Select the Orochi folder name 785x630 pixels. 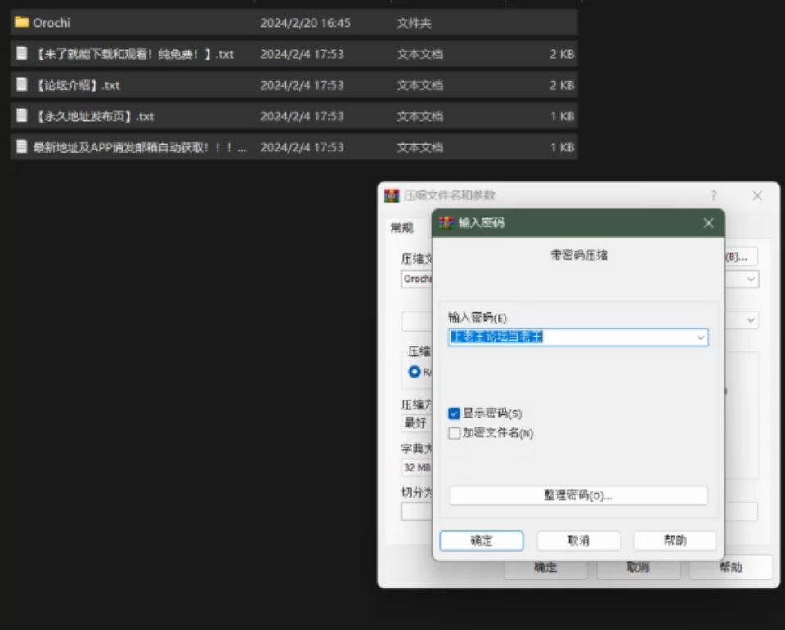coord(52,23)
